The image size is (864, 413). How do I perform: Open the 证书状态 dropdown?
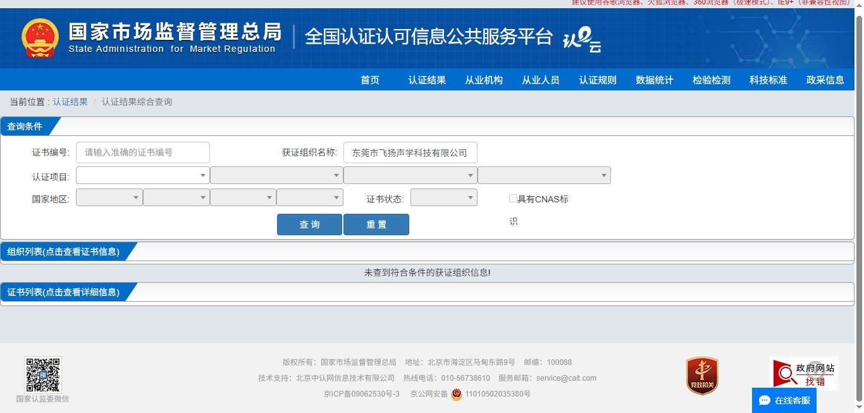[x=443, y=198]
